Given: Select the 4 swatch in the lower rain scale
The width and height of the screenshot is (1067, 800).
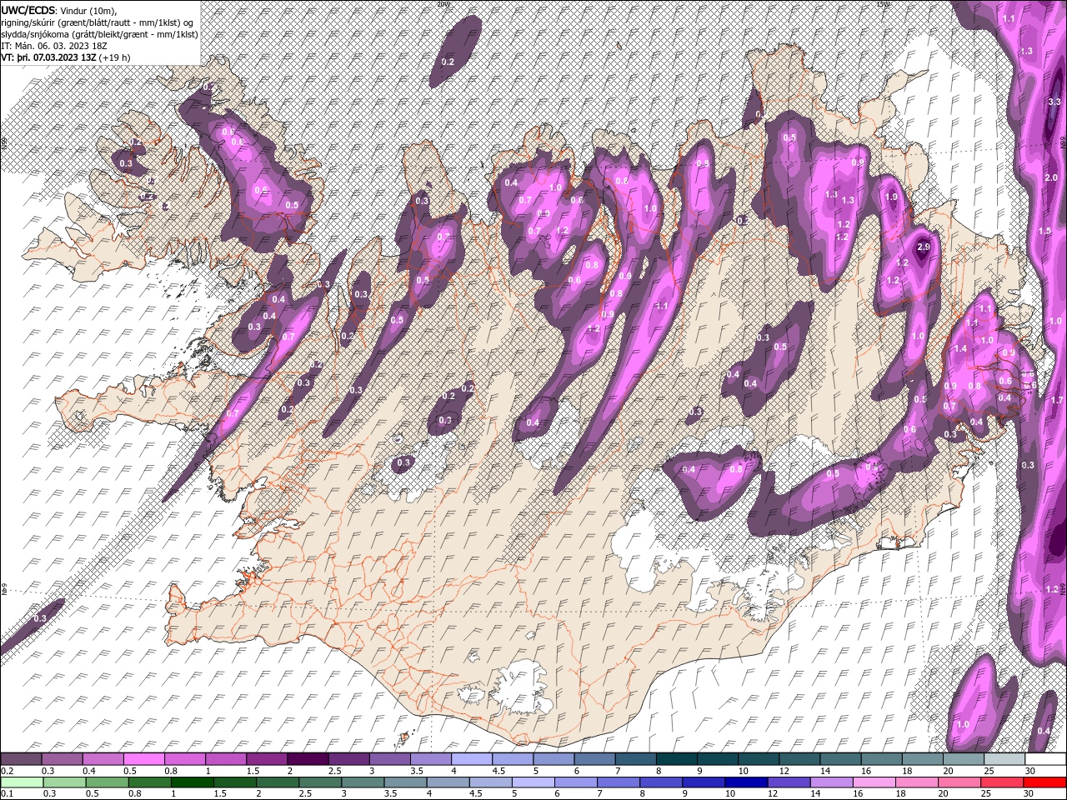Looking at the screenshot, I should point(448,782).
